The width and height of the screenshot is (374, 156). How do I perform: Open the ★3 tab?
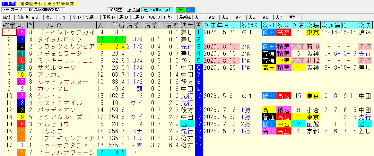tap(225, 17)
